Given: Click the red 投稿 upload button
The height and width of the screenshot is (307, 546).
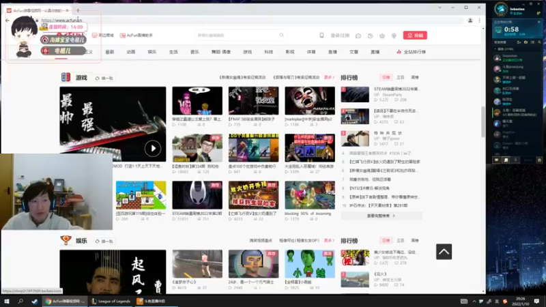Looking at the screenshot, I should (415, 35).
